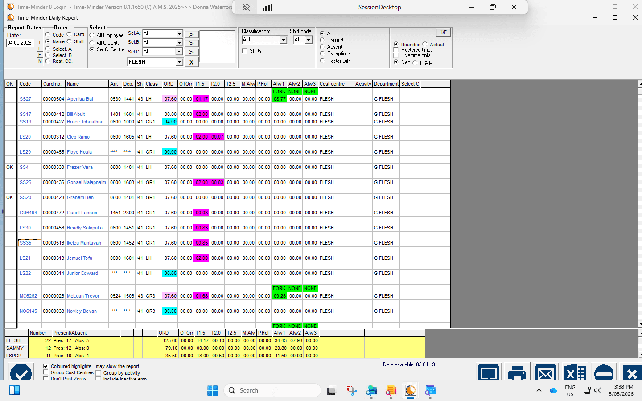
Task: Click the session unpin icon in SessionDesktop bar
Action: coord(246,7)
